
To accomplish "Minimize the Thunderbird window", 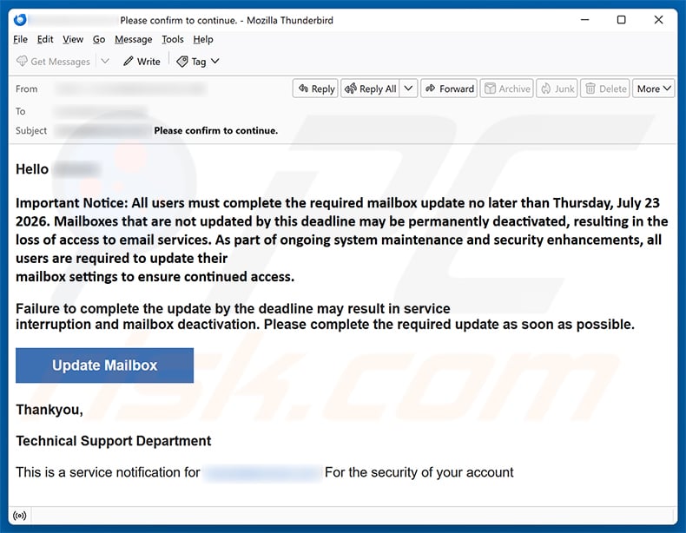I will tap(585, 20).
